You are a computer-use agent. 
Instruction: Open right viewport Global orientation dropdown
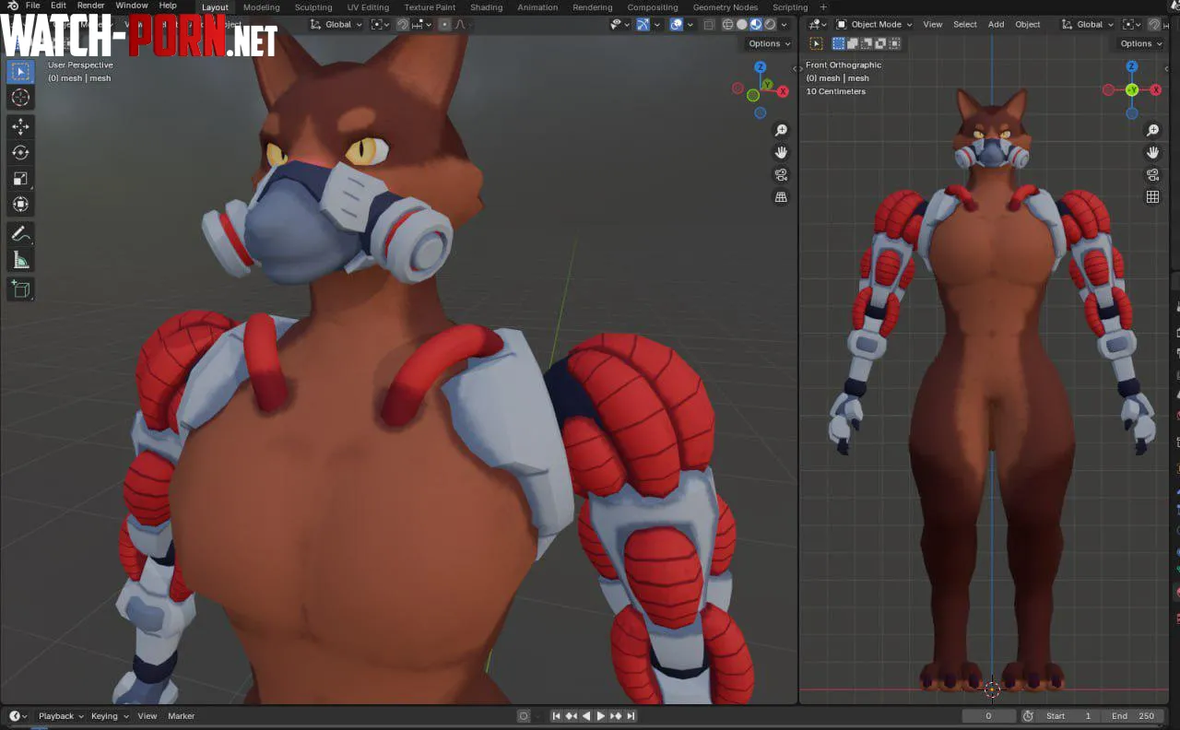(1089, 25)
